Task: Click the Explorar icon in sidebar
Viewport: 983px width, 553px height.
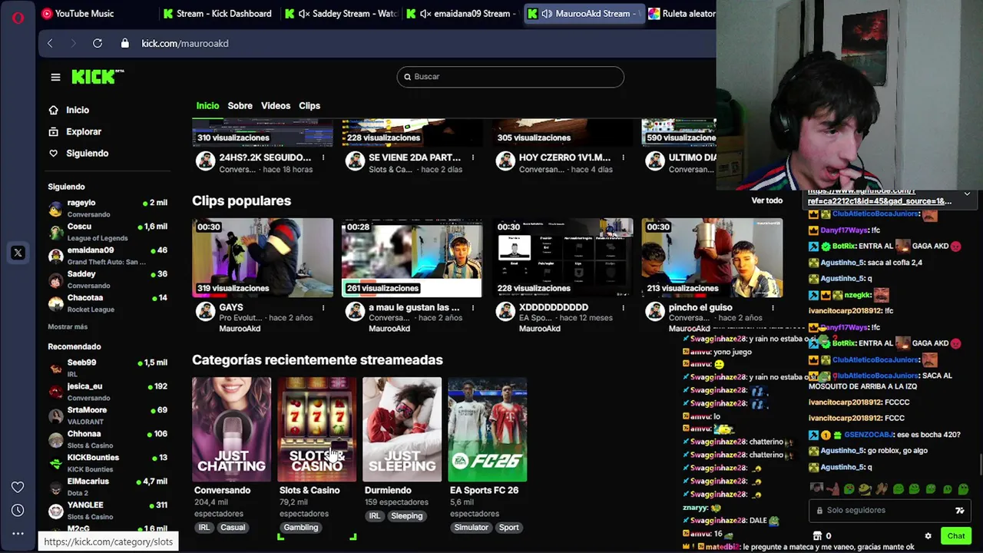Action: pyautogui.click(x=53, y=131)
